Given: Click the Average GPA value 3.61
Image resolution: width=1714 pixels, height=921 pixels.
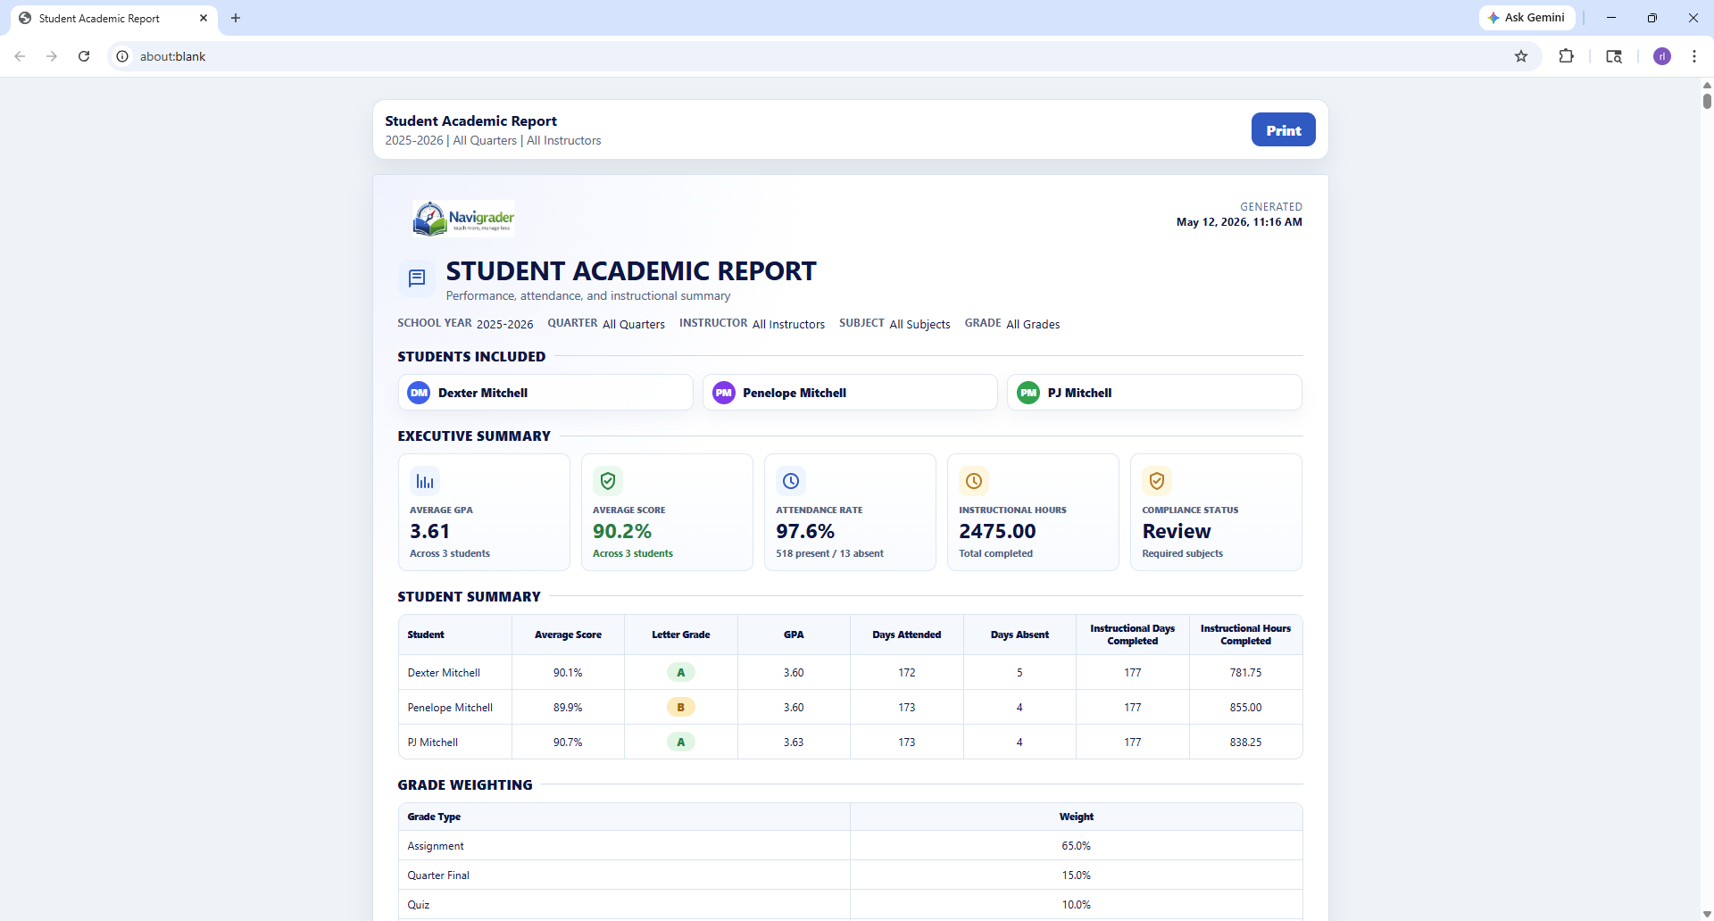Looking at the screenshot, I should click(429, 531).
